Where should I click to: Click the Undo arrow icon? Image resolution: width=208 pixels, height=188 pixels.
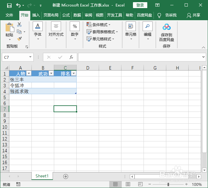pyautogui.click(x=18, y=5)
